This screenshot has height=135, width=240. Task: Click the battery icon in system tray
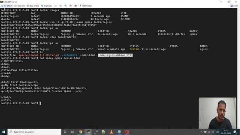(x=205, y=132)
